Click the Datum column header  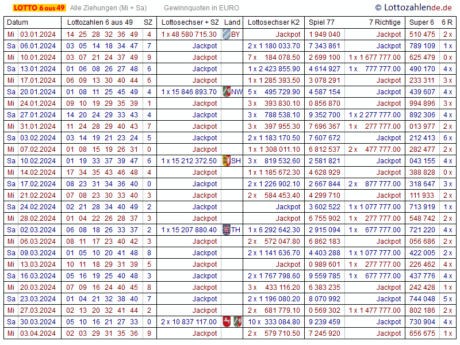[x=17, y=22]
